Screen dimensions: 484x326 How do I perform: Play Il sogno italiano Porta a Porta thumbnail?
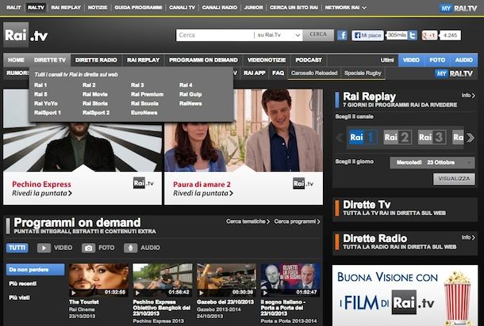click(x=290, y=280)
